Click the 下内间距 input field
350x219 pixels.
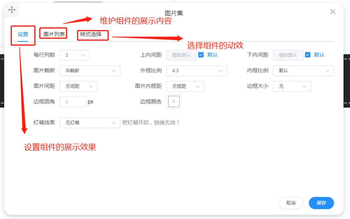288,55
